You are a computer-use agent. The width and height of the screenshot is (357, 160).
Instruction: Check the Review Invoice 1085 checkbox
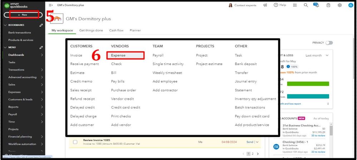(75, 142)
